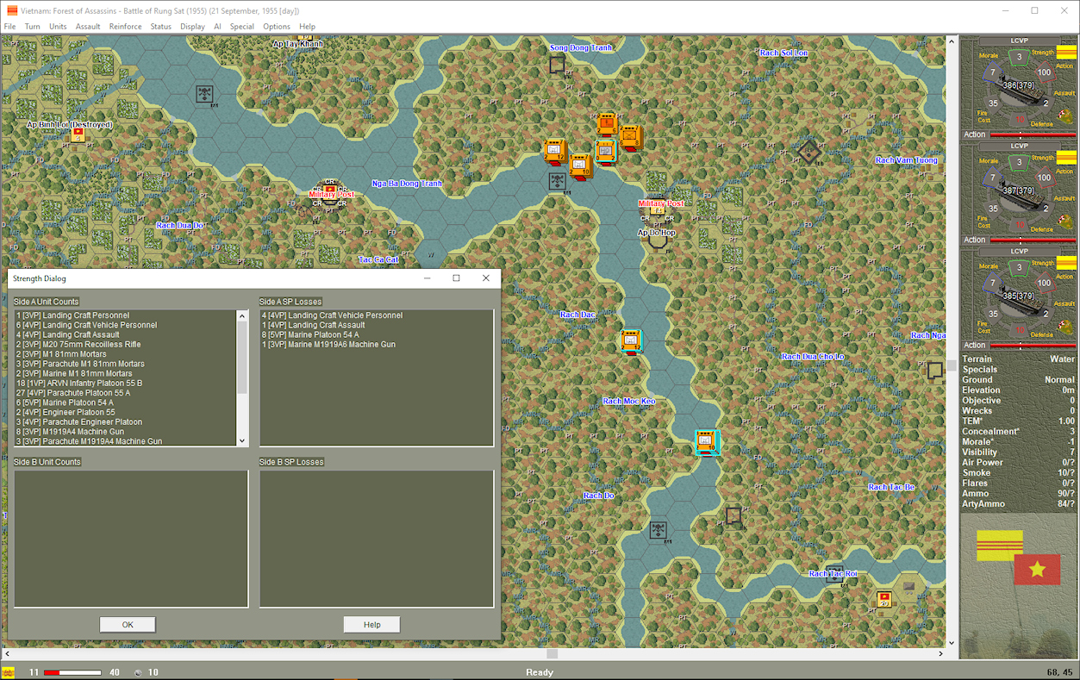Open the Options menu
Viewport: 1080px width, 680px height.
pyautogui.click(x=277, y=27)
